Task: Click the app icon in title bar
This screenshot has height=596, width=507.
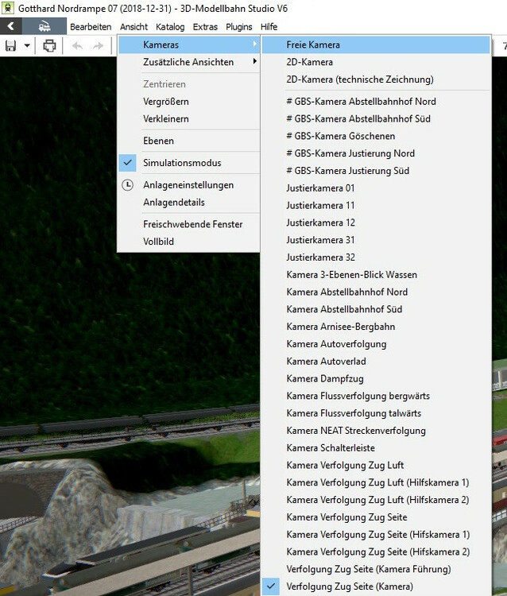Action: (x=8, y=8)
